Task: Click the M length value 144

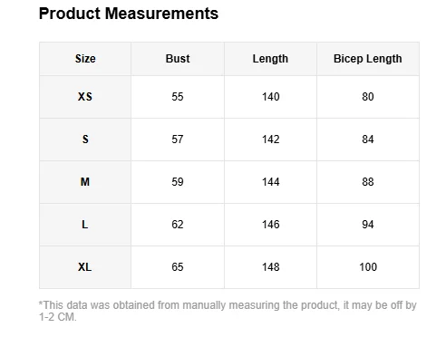Action: point(270,182)
